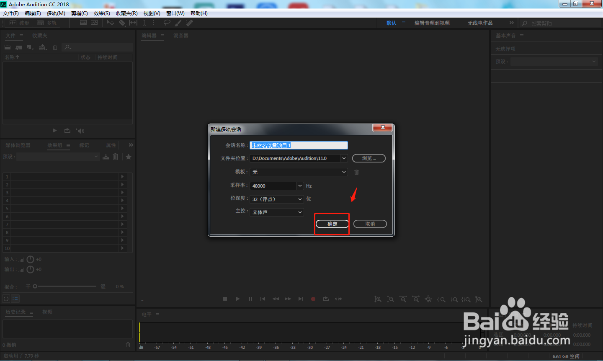Select the 无线电作品 workspace
Viewport: 603px width, 361px height.
click(x=480, y=23)
